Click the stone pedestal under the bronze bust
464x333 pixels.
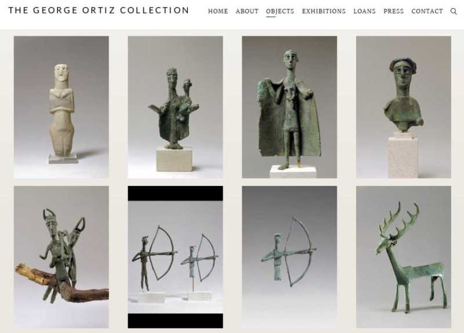click(403, 155)
